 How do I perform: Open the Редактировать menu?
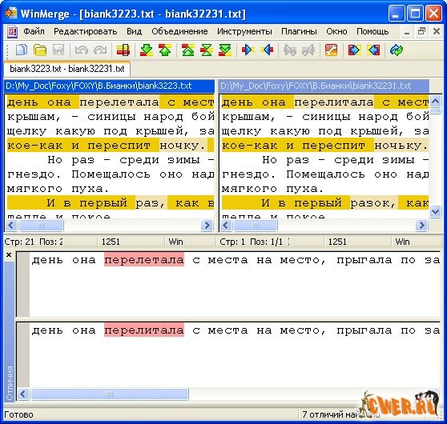(85, 31)
